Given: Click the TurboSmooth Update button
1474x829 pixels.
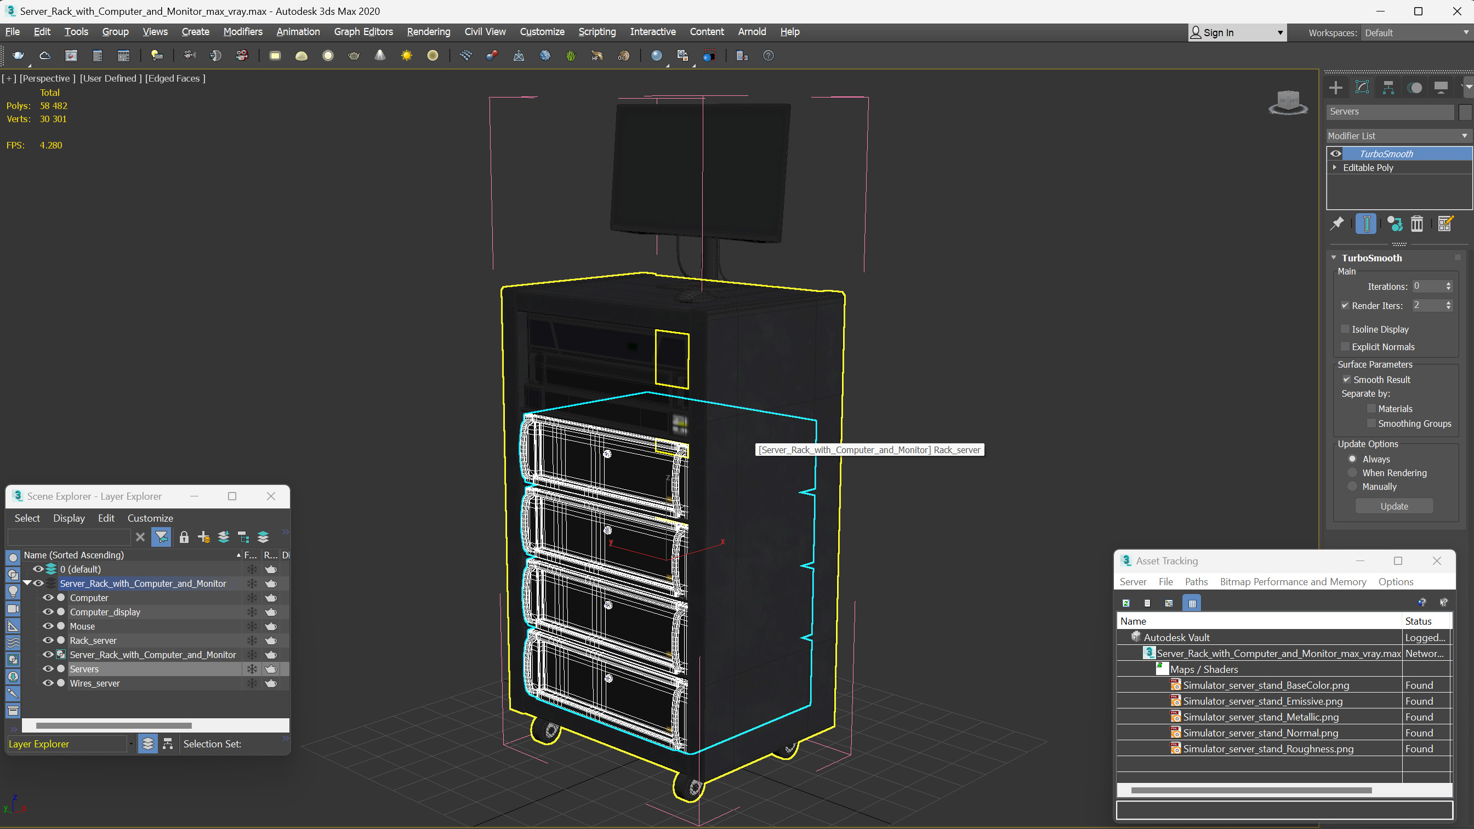Looking at the screenshot, I should tap(1394, 506).
